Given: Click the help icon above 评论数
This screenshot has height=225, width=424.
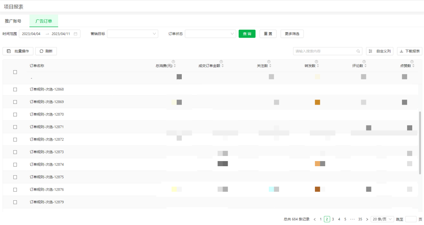Looking at the screenshot, I should (364, 62).
